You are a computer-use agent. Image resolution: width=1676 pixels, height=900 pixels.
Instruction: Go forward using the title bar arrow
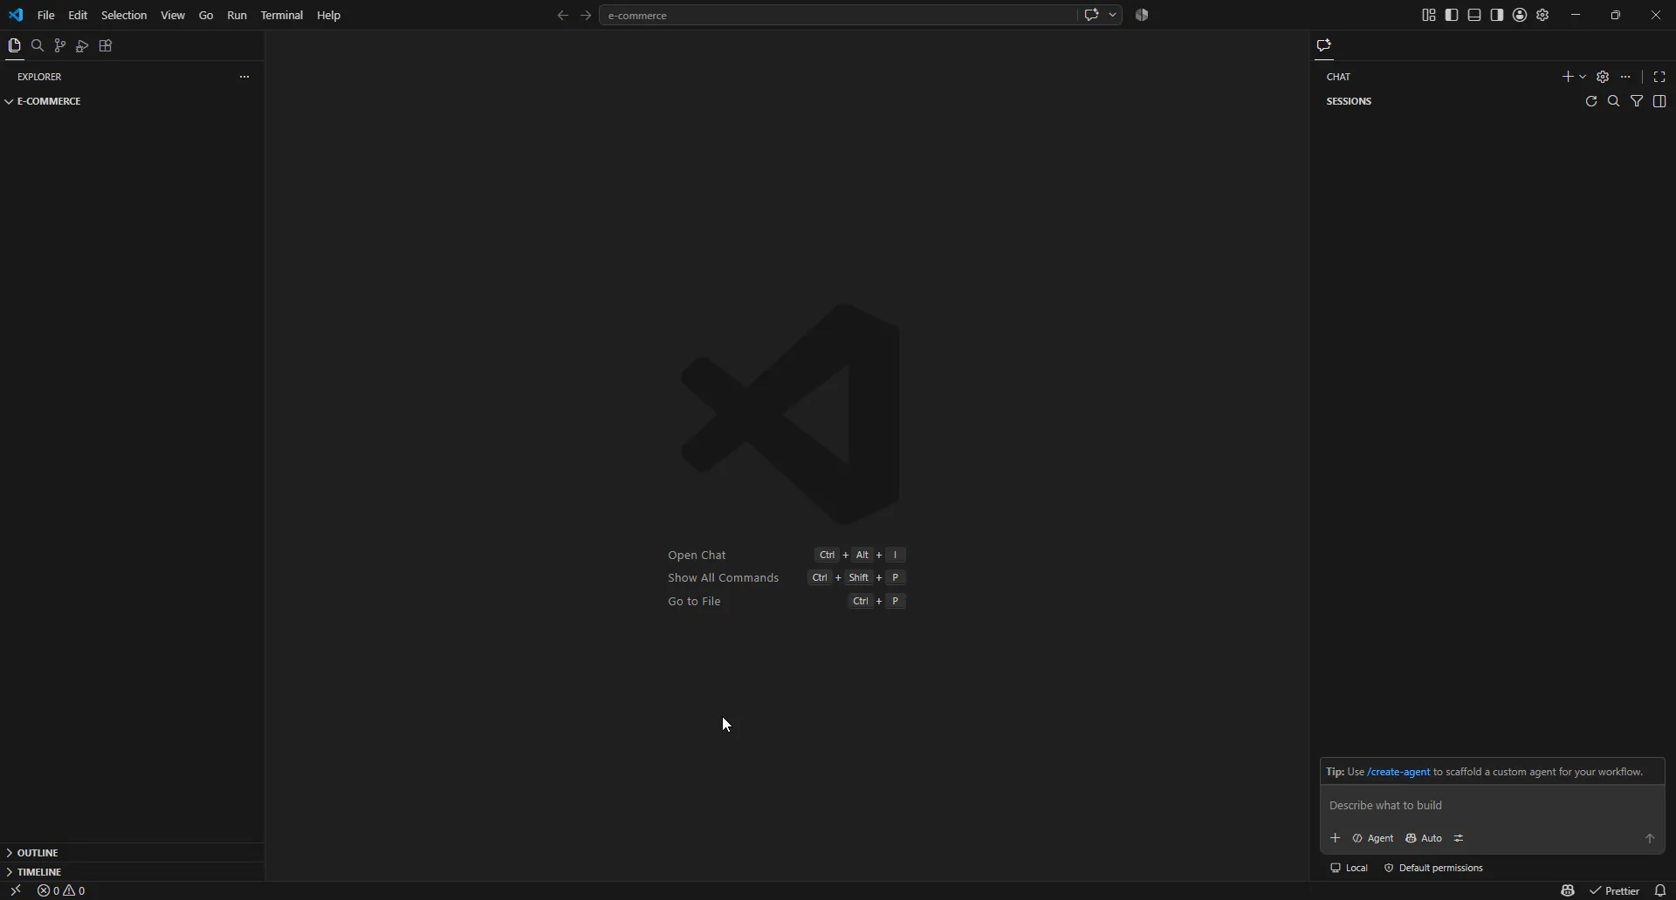[586, 15]
